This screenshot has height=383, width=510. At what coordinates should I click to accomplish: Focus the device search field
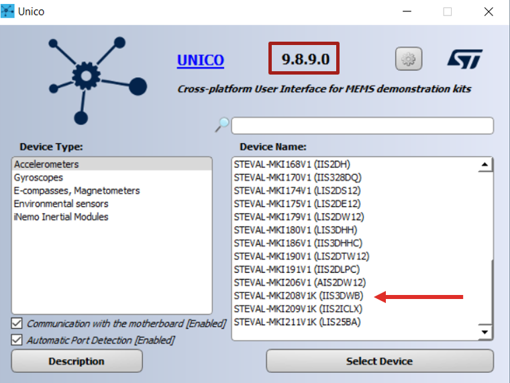[x=362, y=126]
